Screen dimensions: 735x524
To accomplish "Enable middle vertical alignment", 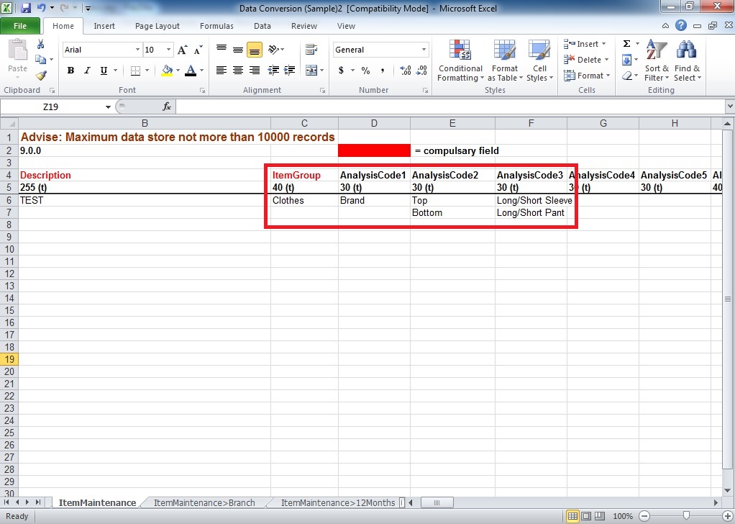I will [x=238, y=50].
